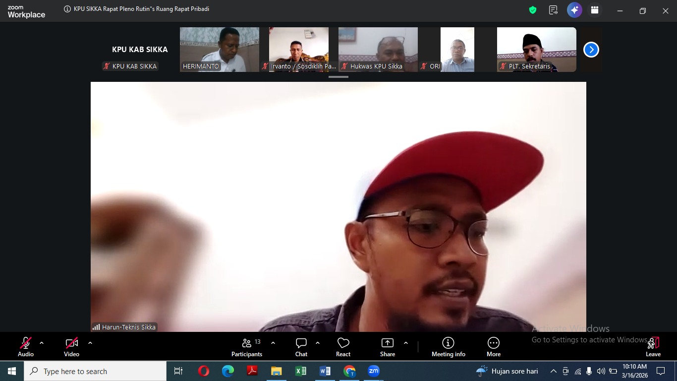The height and width of the screenshot is (381, 677).
Task: Open Meeting info details
Action: click(448, 347)
